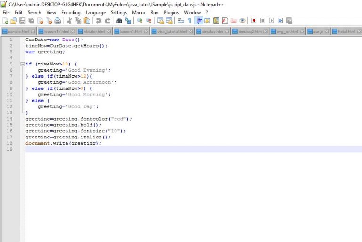The width and height of the screenshot is (362, 242).
Task: Open the Function List toolbar icon
Action: (225, 21)
